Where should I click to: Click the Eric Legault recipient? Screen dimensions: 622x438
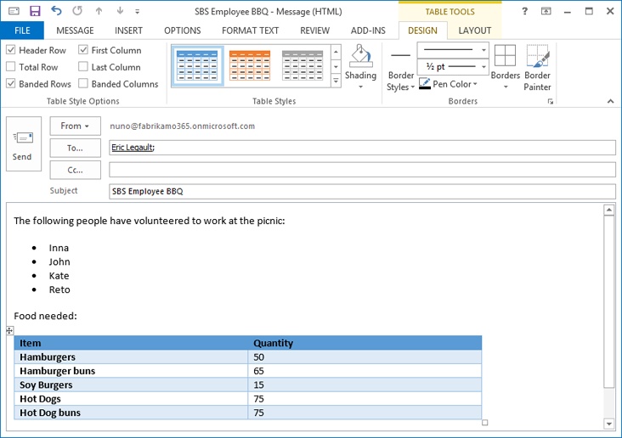pos(133,148)
